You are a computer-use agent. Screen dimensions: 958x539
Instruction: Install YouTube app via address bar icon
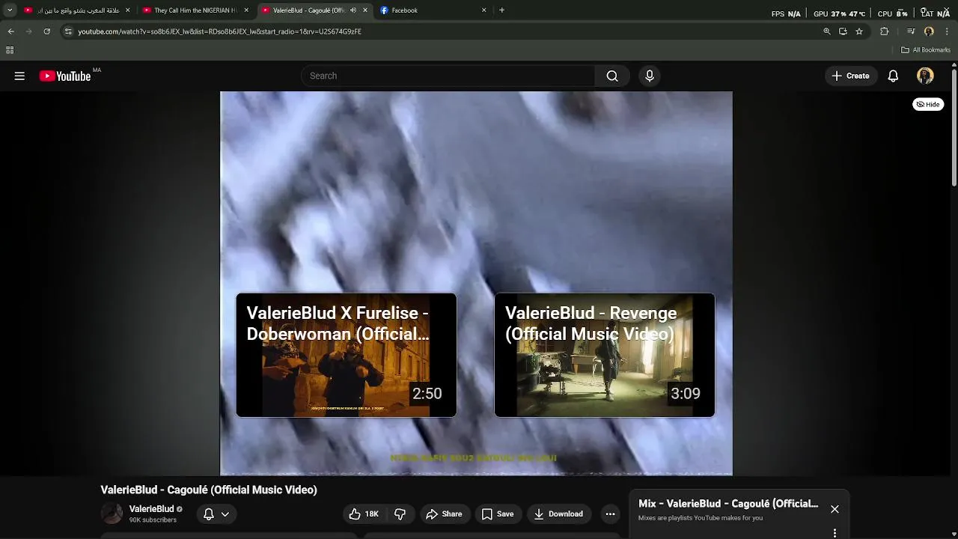click(843, 31)
